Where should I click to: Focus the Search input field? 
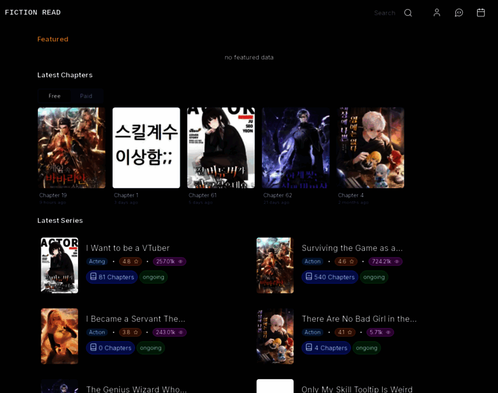(x=385, y=13)
